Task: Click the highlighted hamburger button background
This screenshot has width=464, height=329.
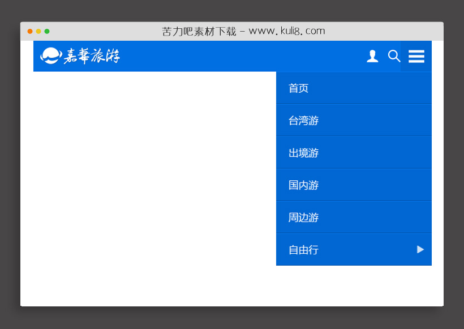Action: pyautogui.click(x=416, y=57)
